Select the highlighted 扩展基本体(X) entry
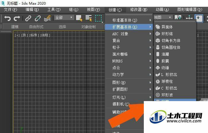 [x=129, y=27]
